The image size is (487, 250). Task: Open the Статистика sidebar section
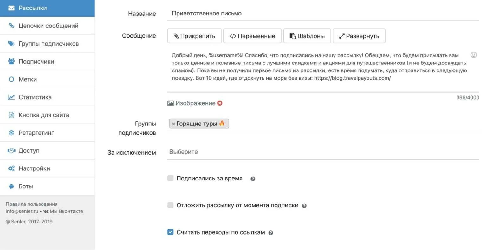tap(35, 97)
